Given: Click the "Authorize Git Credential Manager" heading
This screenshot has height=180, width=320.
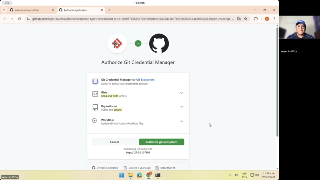Looking at the screenshot, I should point(138,62).
